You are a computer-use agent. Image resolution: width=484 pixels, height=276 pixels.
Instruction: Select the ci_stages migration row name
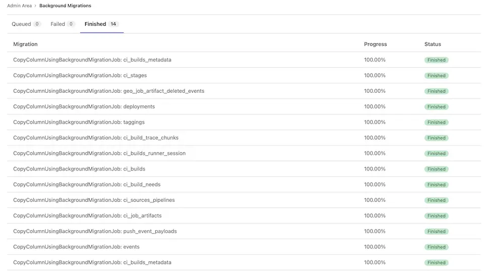[x=80, y=75]
